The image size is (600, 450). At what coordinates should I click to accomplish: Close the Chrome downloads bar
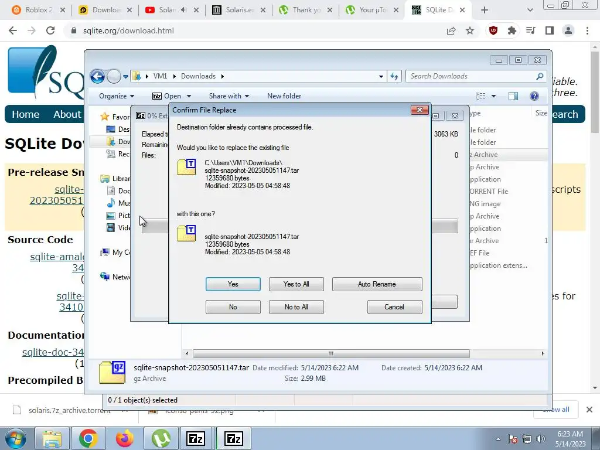pos(589,410)
